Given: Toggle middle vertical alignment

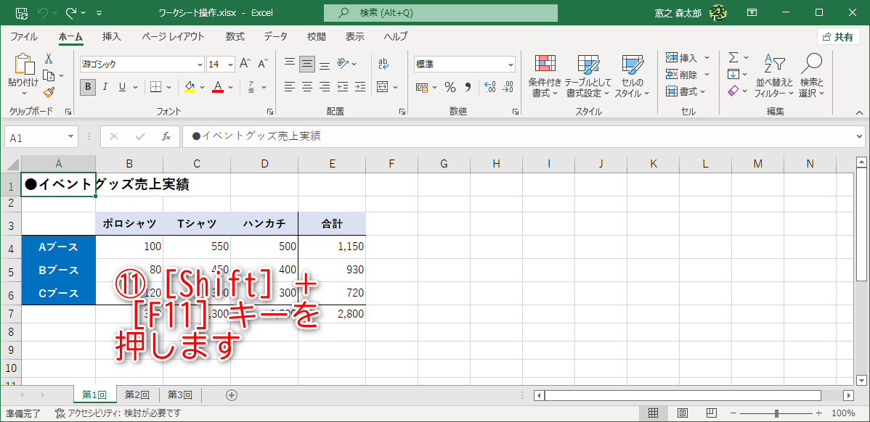Looking at the screenshot, I should [x=307, y=65].
